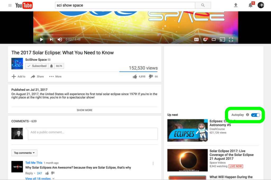Open player settings gear
The height and width of the screenshot is (180, 271).
pyautogui.click(x=205, y=40)
